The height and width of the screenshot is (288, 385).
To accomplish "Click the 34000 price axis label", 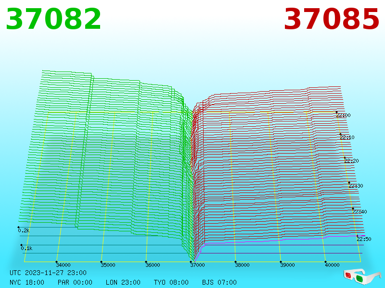I will pyautogui.click(x=63, y=265).
